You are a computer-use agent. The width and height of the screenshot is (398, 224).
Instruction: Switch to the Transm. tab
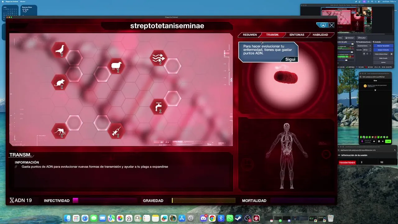click(272, 35)
